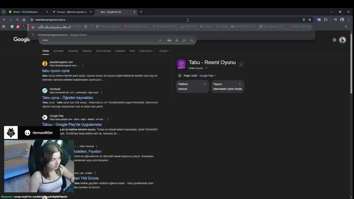View site information icon in address bar
Viewport: 354px width, 199px height.
click(x=32, y=20)
